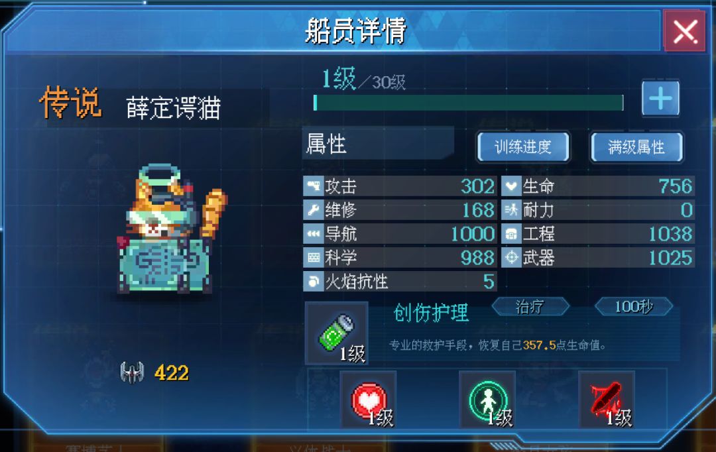Show the 满级属性 max level stats
This screenshot has width=716, height=452.
tap(636, 147)
